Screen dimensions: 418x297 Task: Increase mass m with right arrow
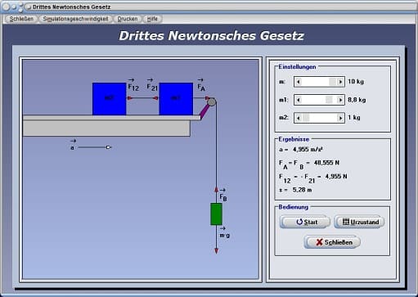(x=340, y=82)
